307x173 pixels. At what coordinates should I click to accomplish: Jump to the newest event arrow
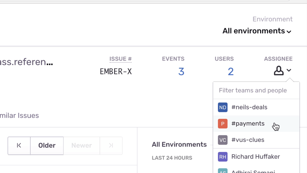coord(111,146)
